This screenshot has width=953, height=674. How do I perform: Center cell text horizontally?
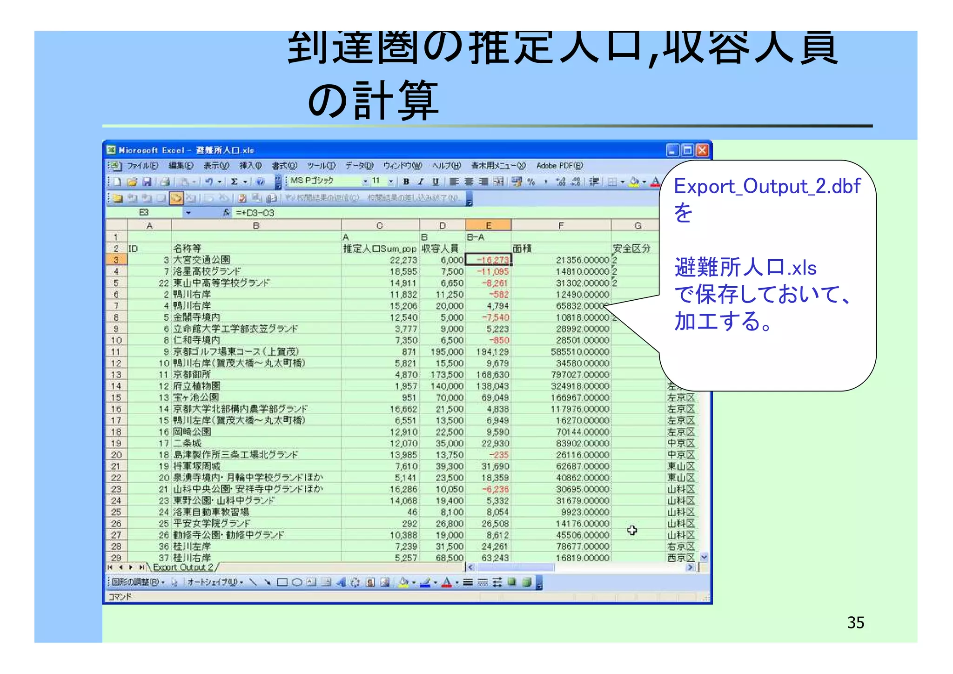(x=469, y=182)
